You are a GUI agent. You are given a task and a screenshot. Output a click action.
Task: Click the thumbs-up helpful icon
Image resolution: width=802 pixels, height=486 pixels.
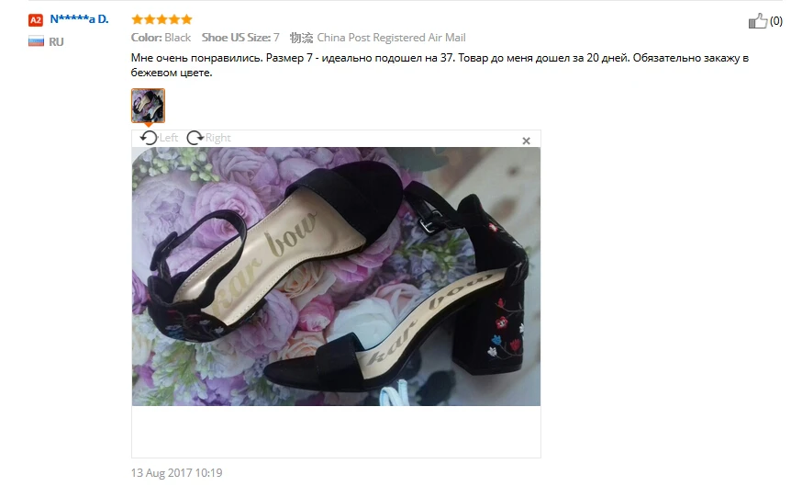[758, 21]
